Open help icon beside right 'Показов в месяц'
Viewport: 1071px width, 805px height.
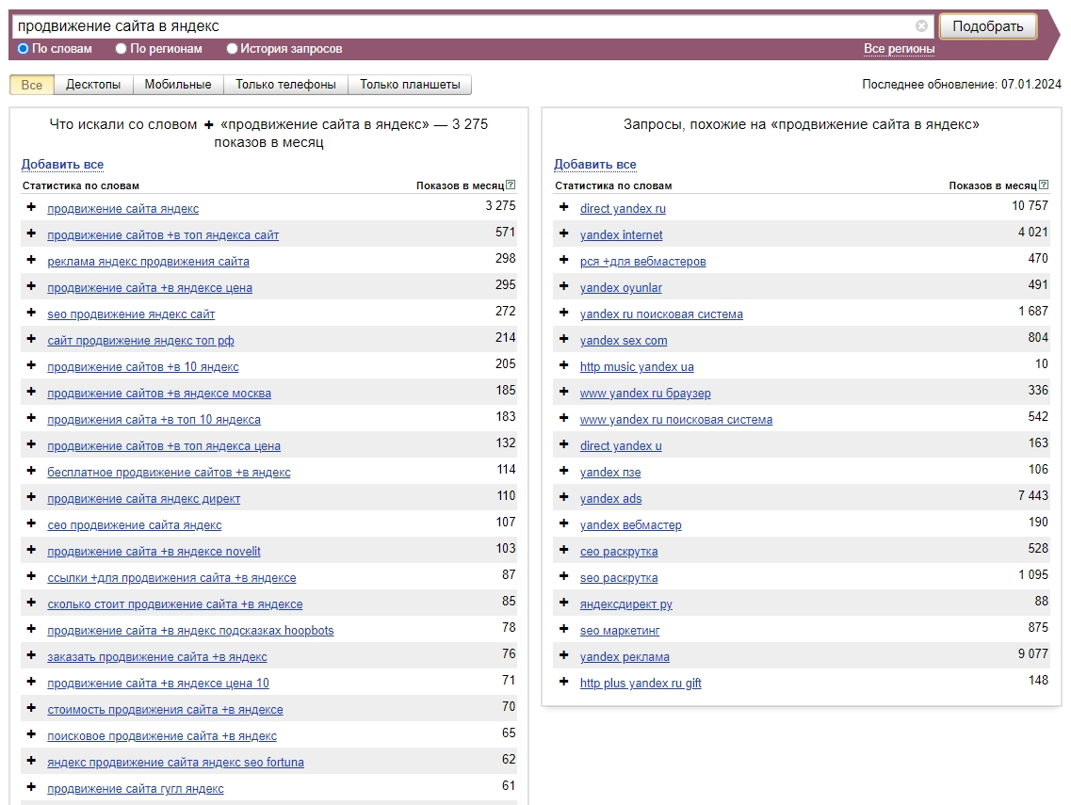(x=1044, y=185)
